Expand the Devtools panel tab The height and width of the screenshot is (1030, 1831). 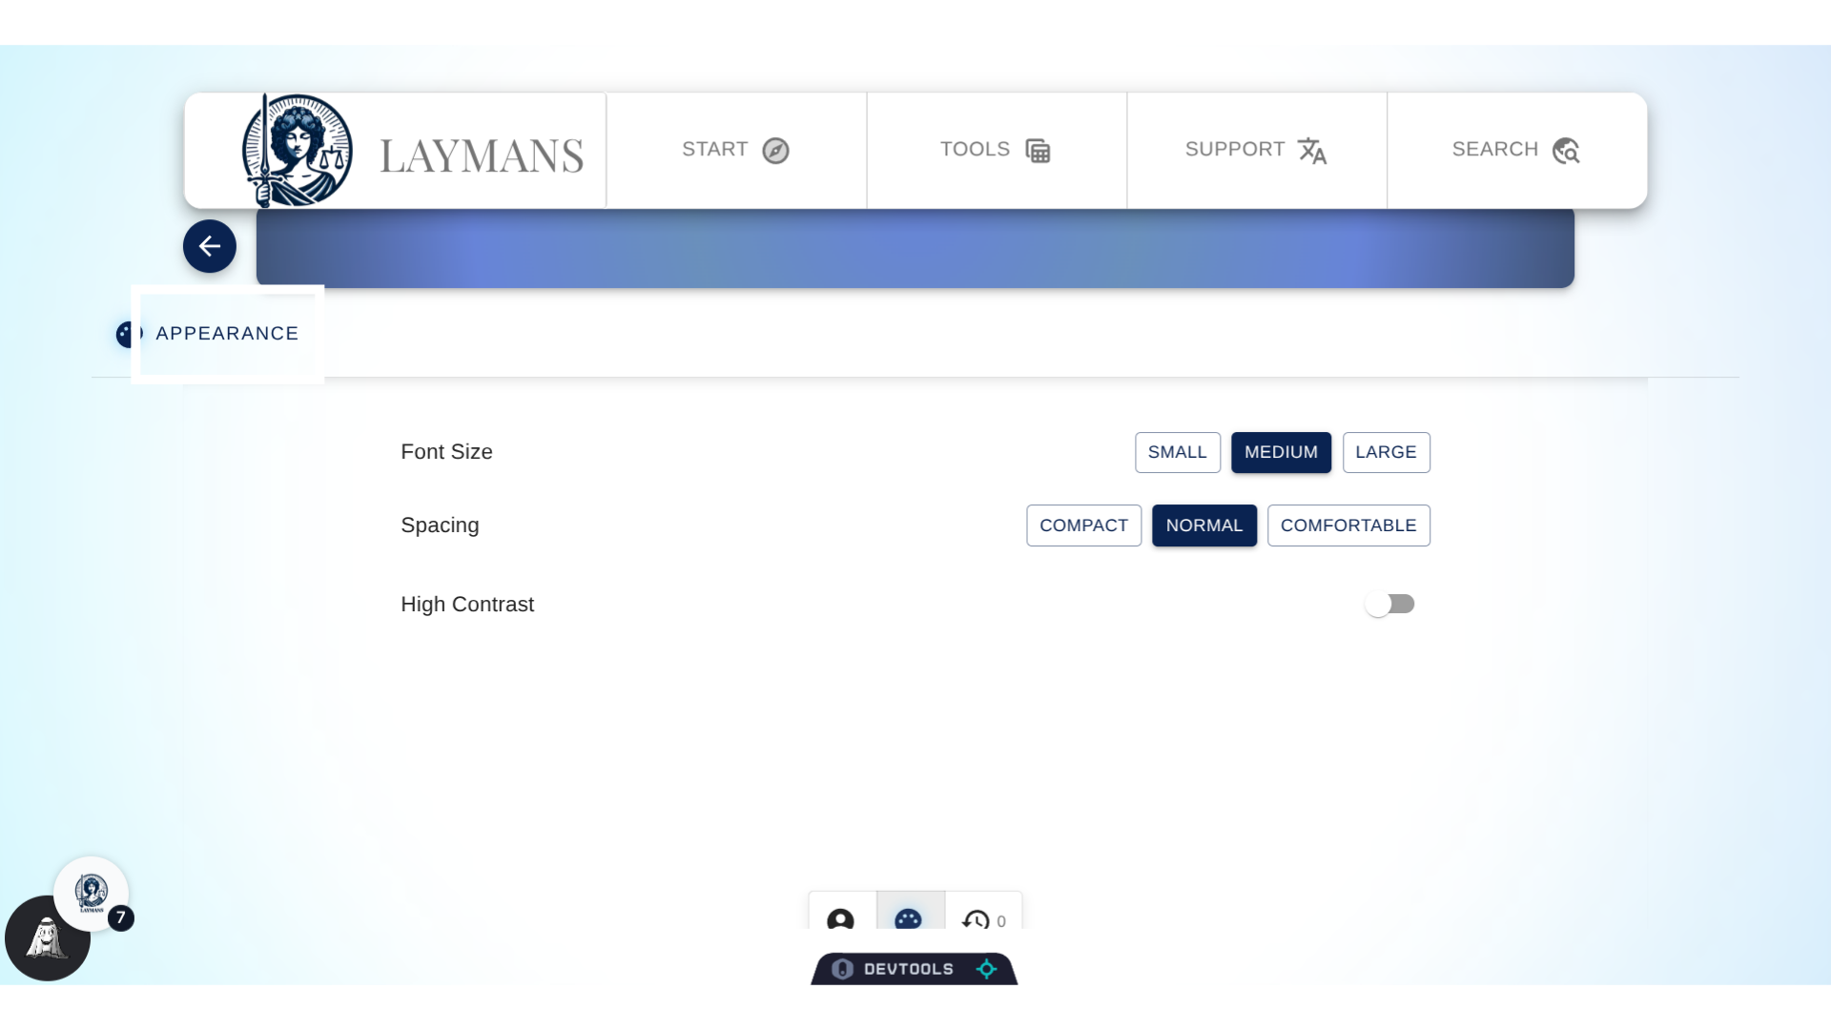tap(908, 969)
